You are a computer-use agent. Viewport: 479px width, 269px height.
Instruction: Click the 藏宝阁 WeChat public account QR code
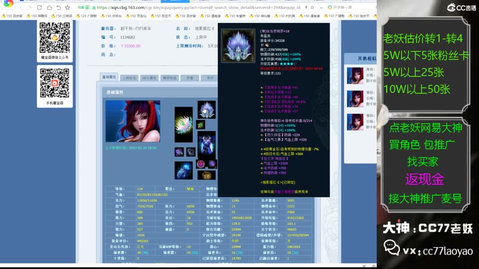click(55, 37)
